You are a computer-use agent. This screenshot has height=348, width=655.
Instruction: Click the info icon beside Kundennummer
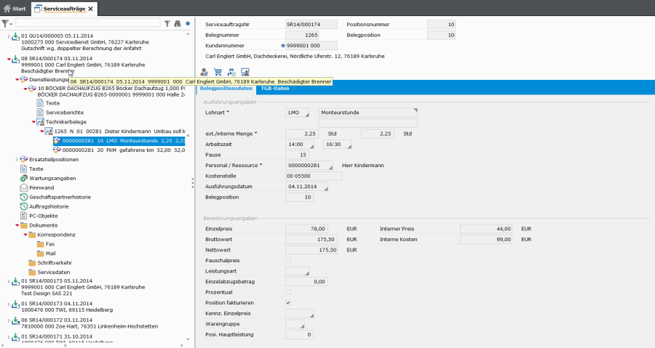tap(282, 45)
